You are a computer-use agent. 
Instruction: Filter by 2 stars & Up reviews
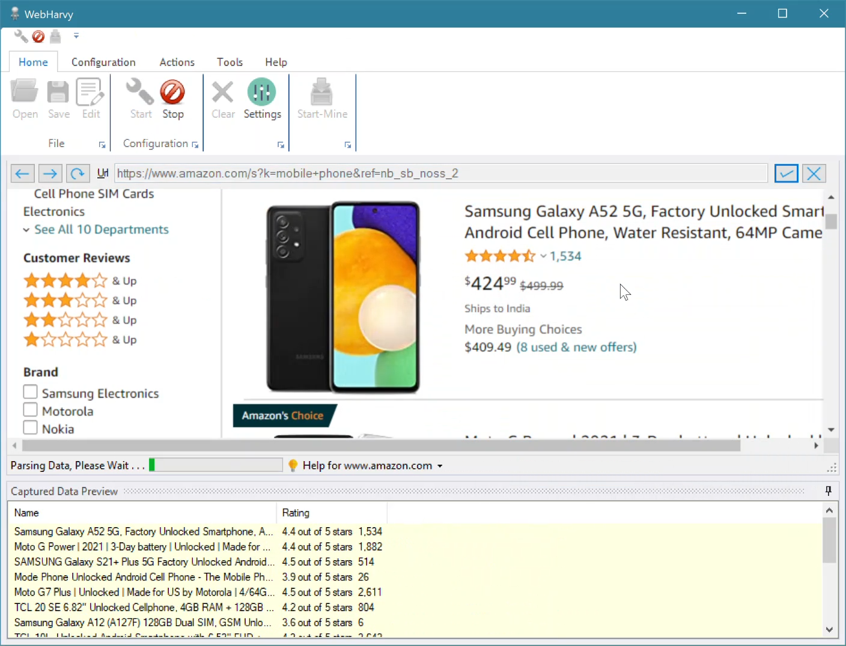coord(80,320)
